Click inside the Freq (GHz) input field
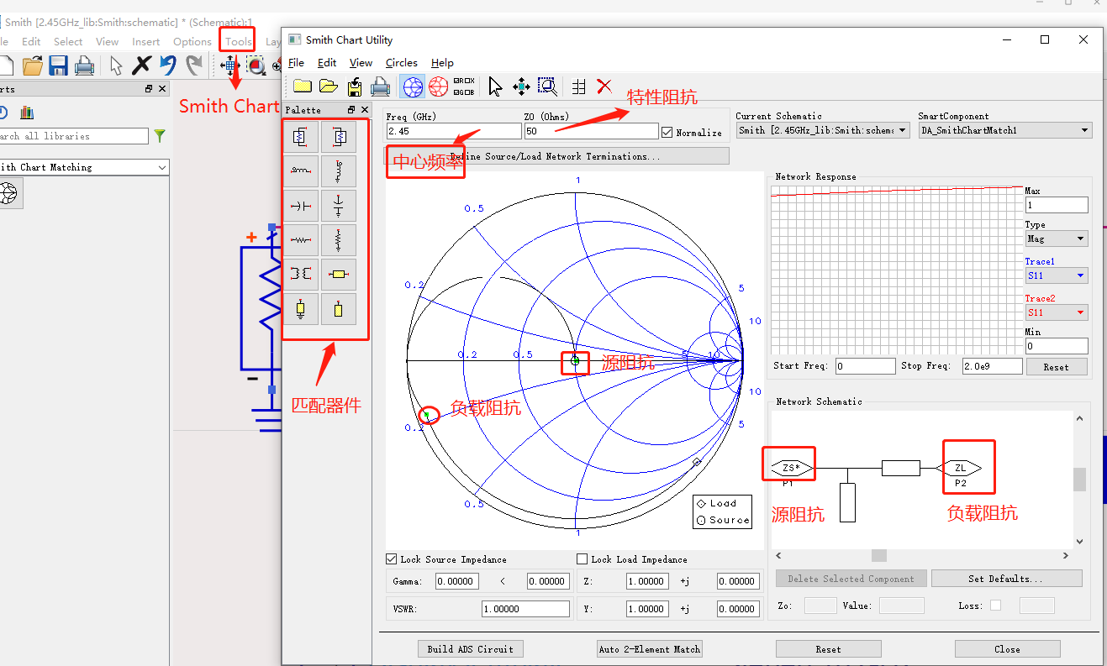1107x666 pixels. pyautogui.click(x=454, y=131)
